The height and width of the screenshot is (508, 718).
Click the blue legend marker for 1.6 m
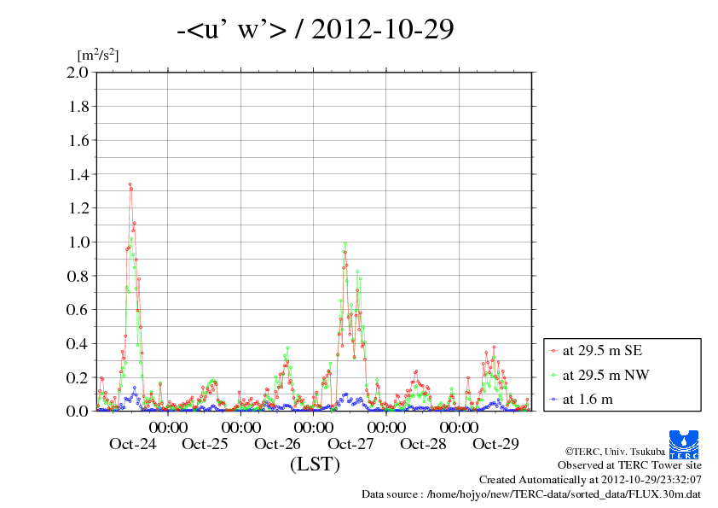pos(553,400)
